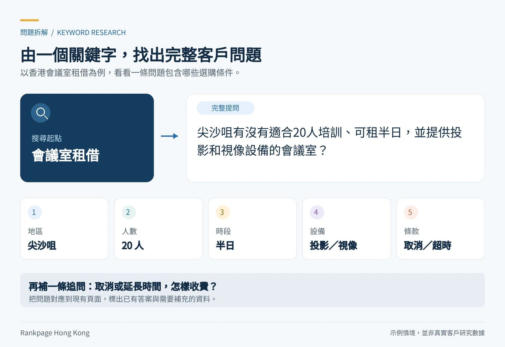This screenshot has height=347, width=505.
Task: Click the 20 人 value
Action: [133, 245]
